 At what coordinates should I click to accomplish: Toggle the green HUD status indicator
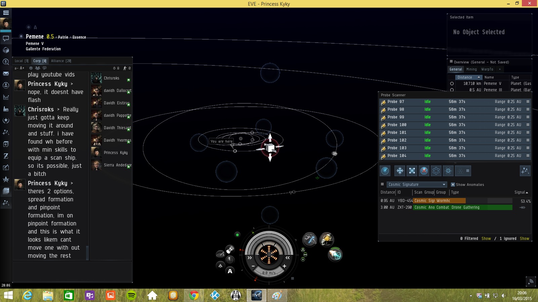(237, 235)
